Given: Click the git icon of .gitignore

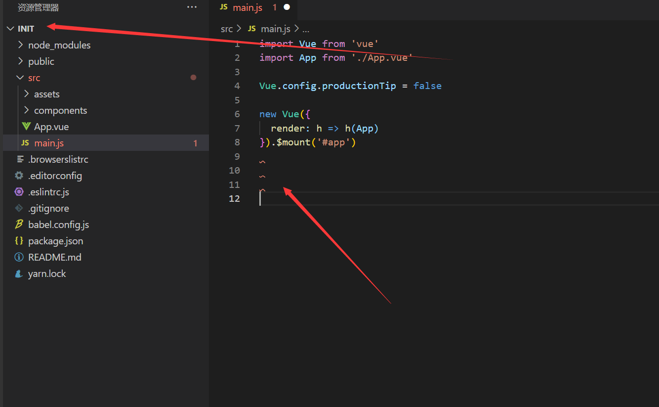Looking at the screenshot, I should (x=19, y=208).
